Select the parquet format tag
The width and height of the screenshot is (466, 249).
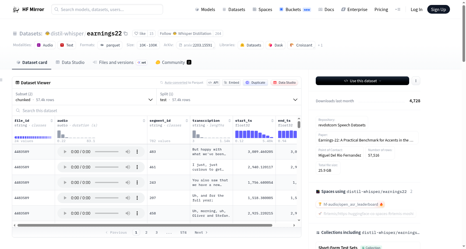[110, 45]
